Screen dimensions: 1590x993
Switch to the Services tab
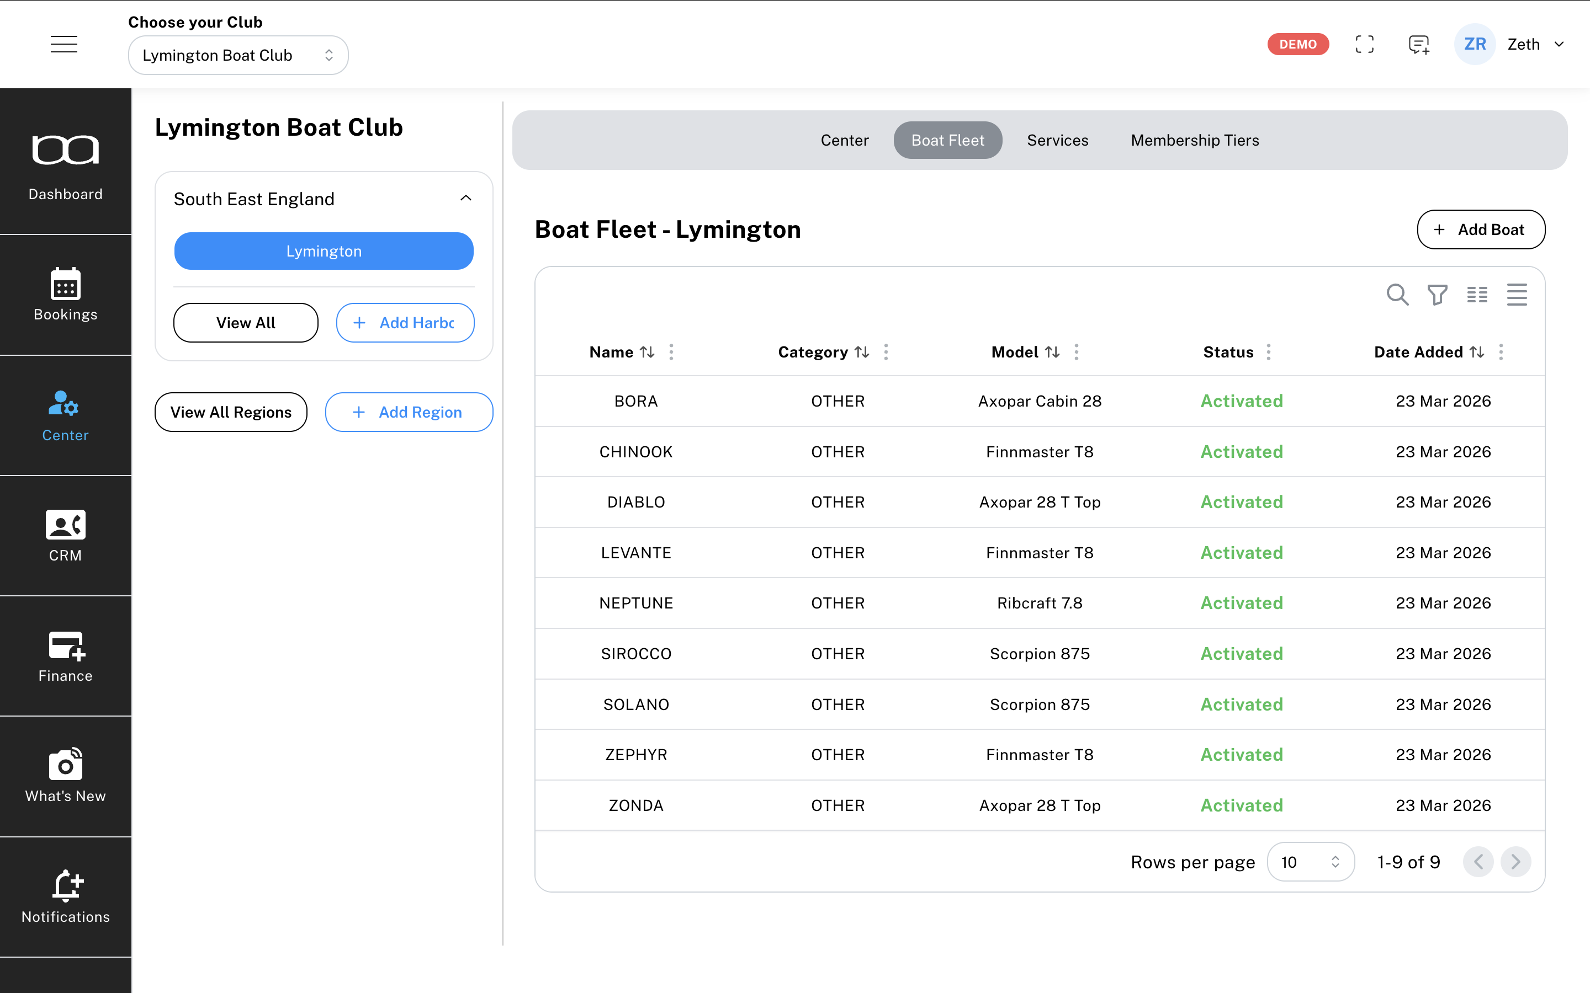(1057, 140)
